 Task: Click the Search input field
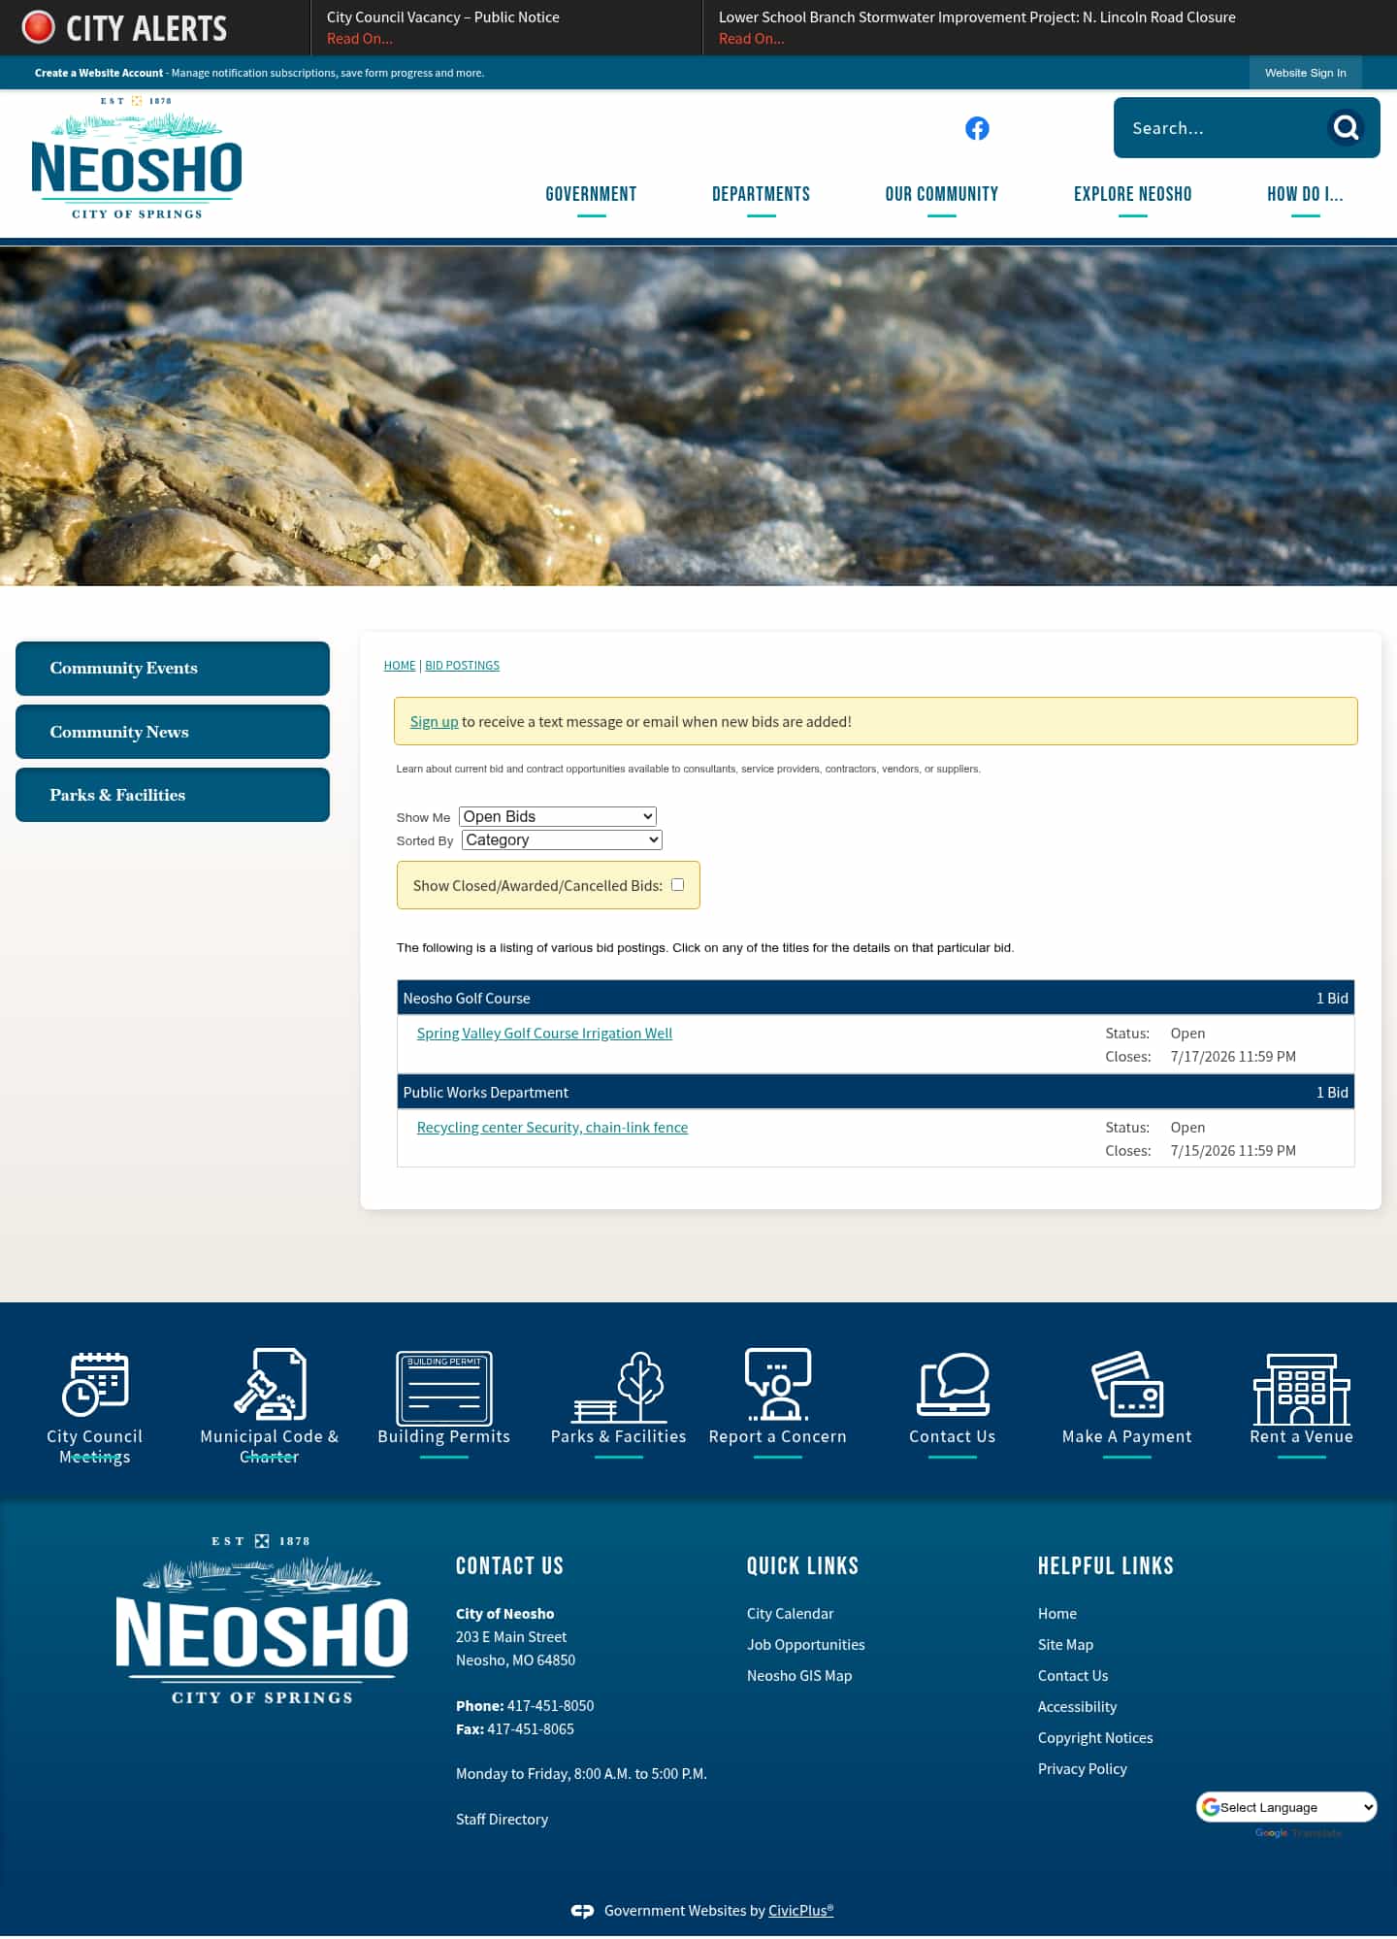pos(1222,128)
